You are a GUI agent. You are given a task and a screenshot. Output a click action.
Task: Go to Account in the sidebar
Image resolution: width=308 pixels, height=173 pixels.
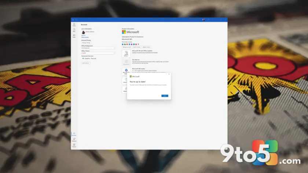[x=74, y=134]
